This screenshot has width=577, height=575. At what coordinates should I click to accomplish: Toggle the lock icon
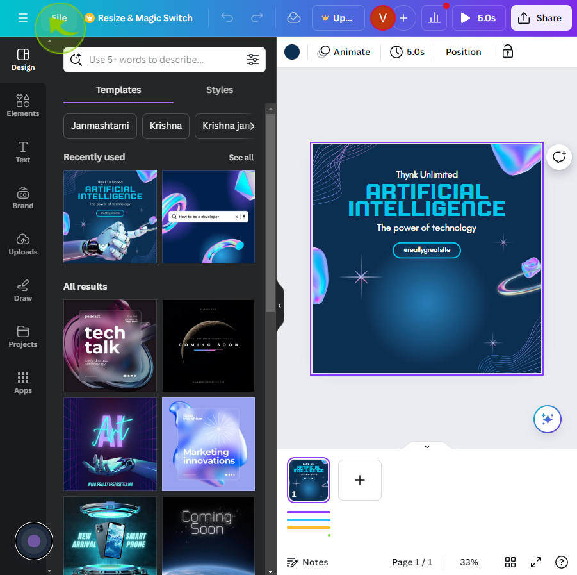point(507,52)
